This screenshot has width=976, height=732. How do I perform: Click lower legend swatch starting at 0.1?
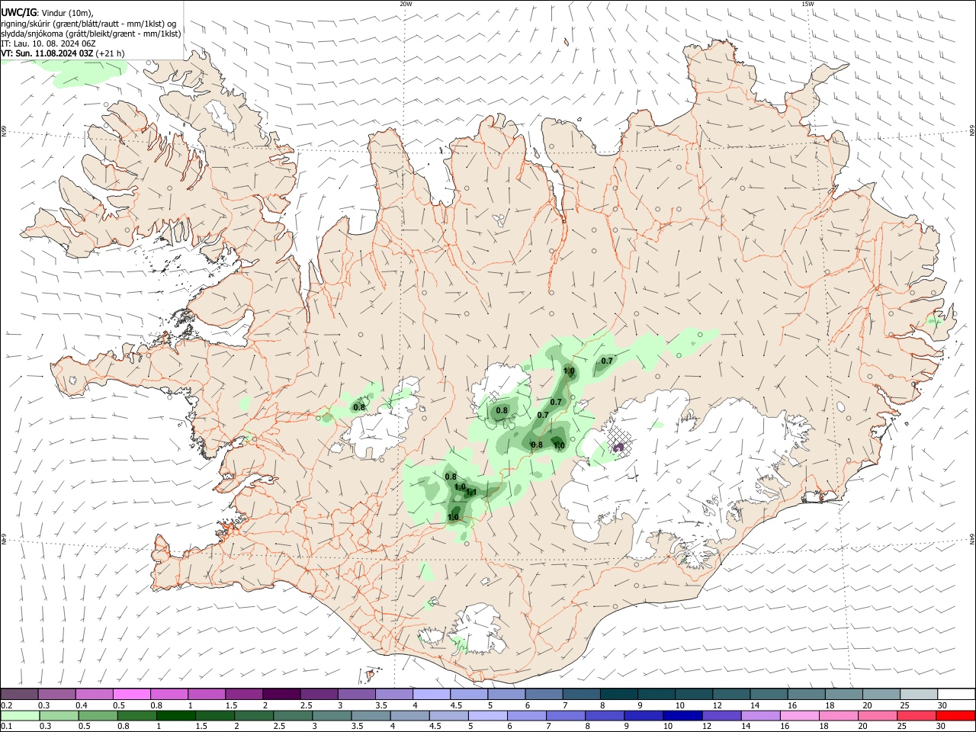coord(19,715)
